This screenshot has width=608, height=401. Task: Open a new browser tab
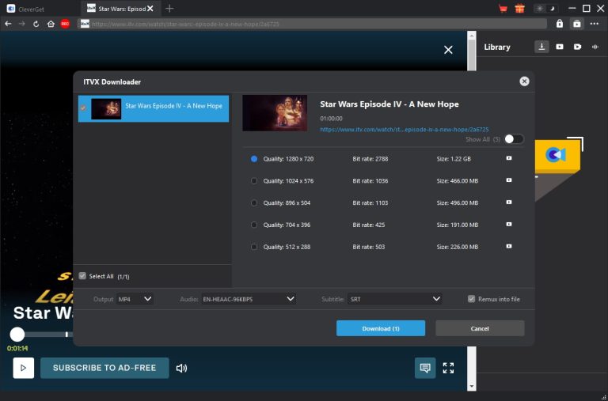(x=169, y=9)
